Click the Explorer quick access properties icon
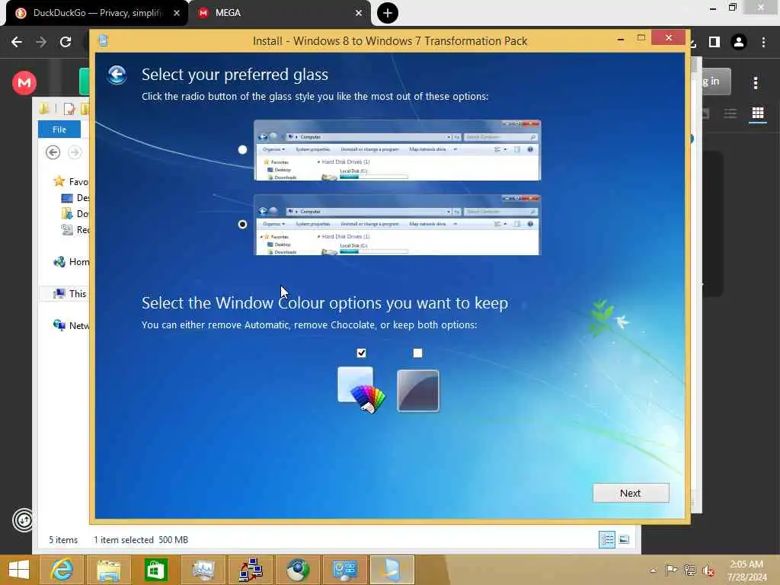780x585 pixels. 69,108
